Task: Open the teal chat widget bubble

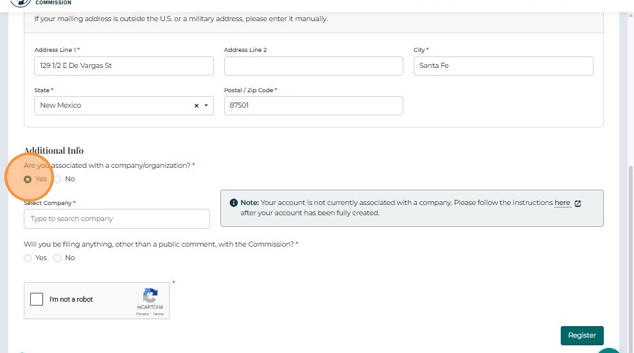Action: [x=608, y=350]
